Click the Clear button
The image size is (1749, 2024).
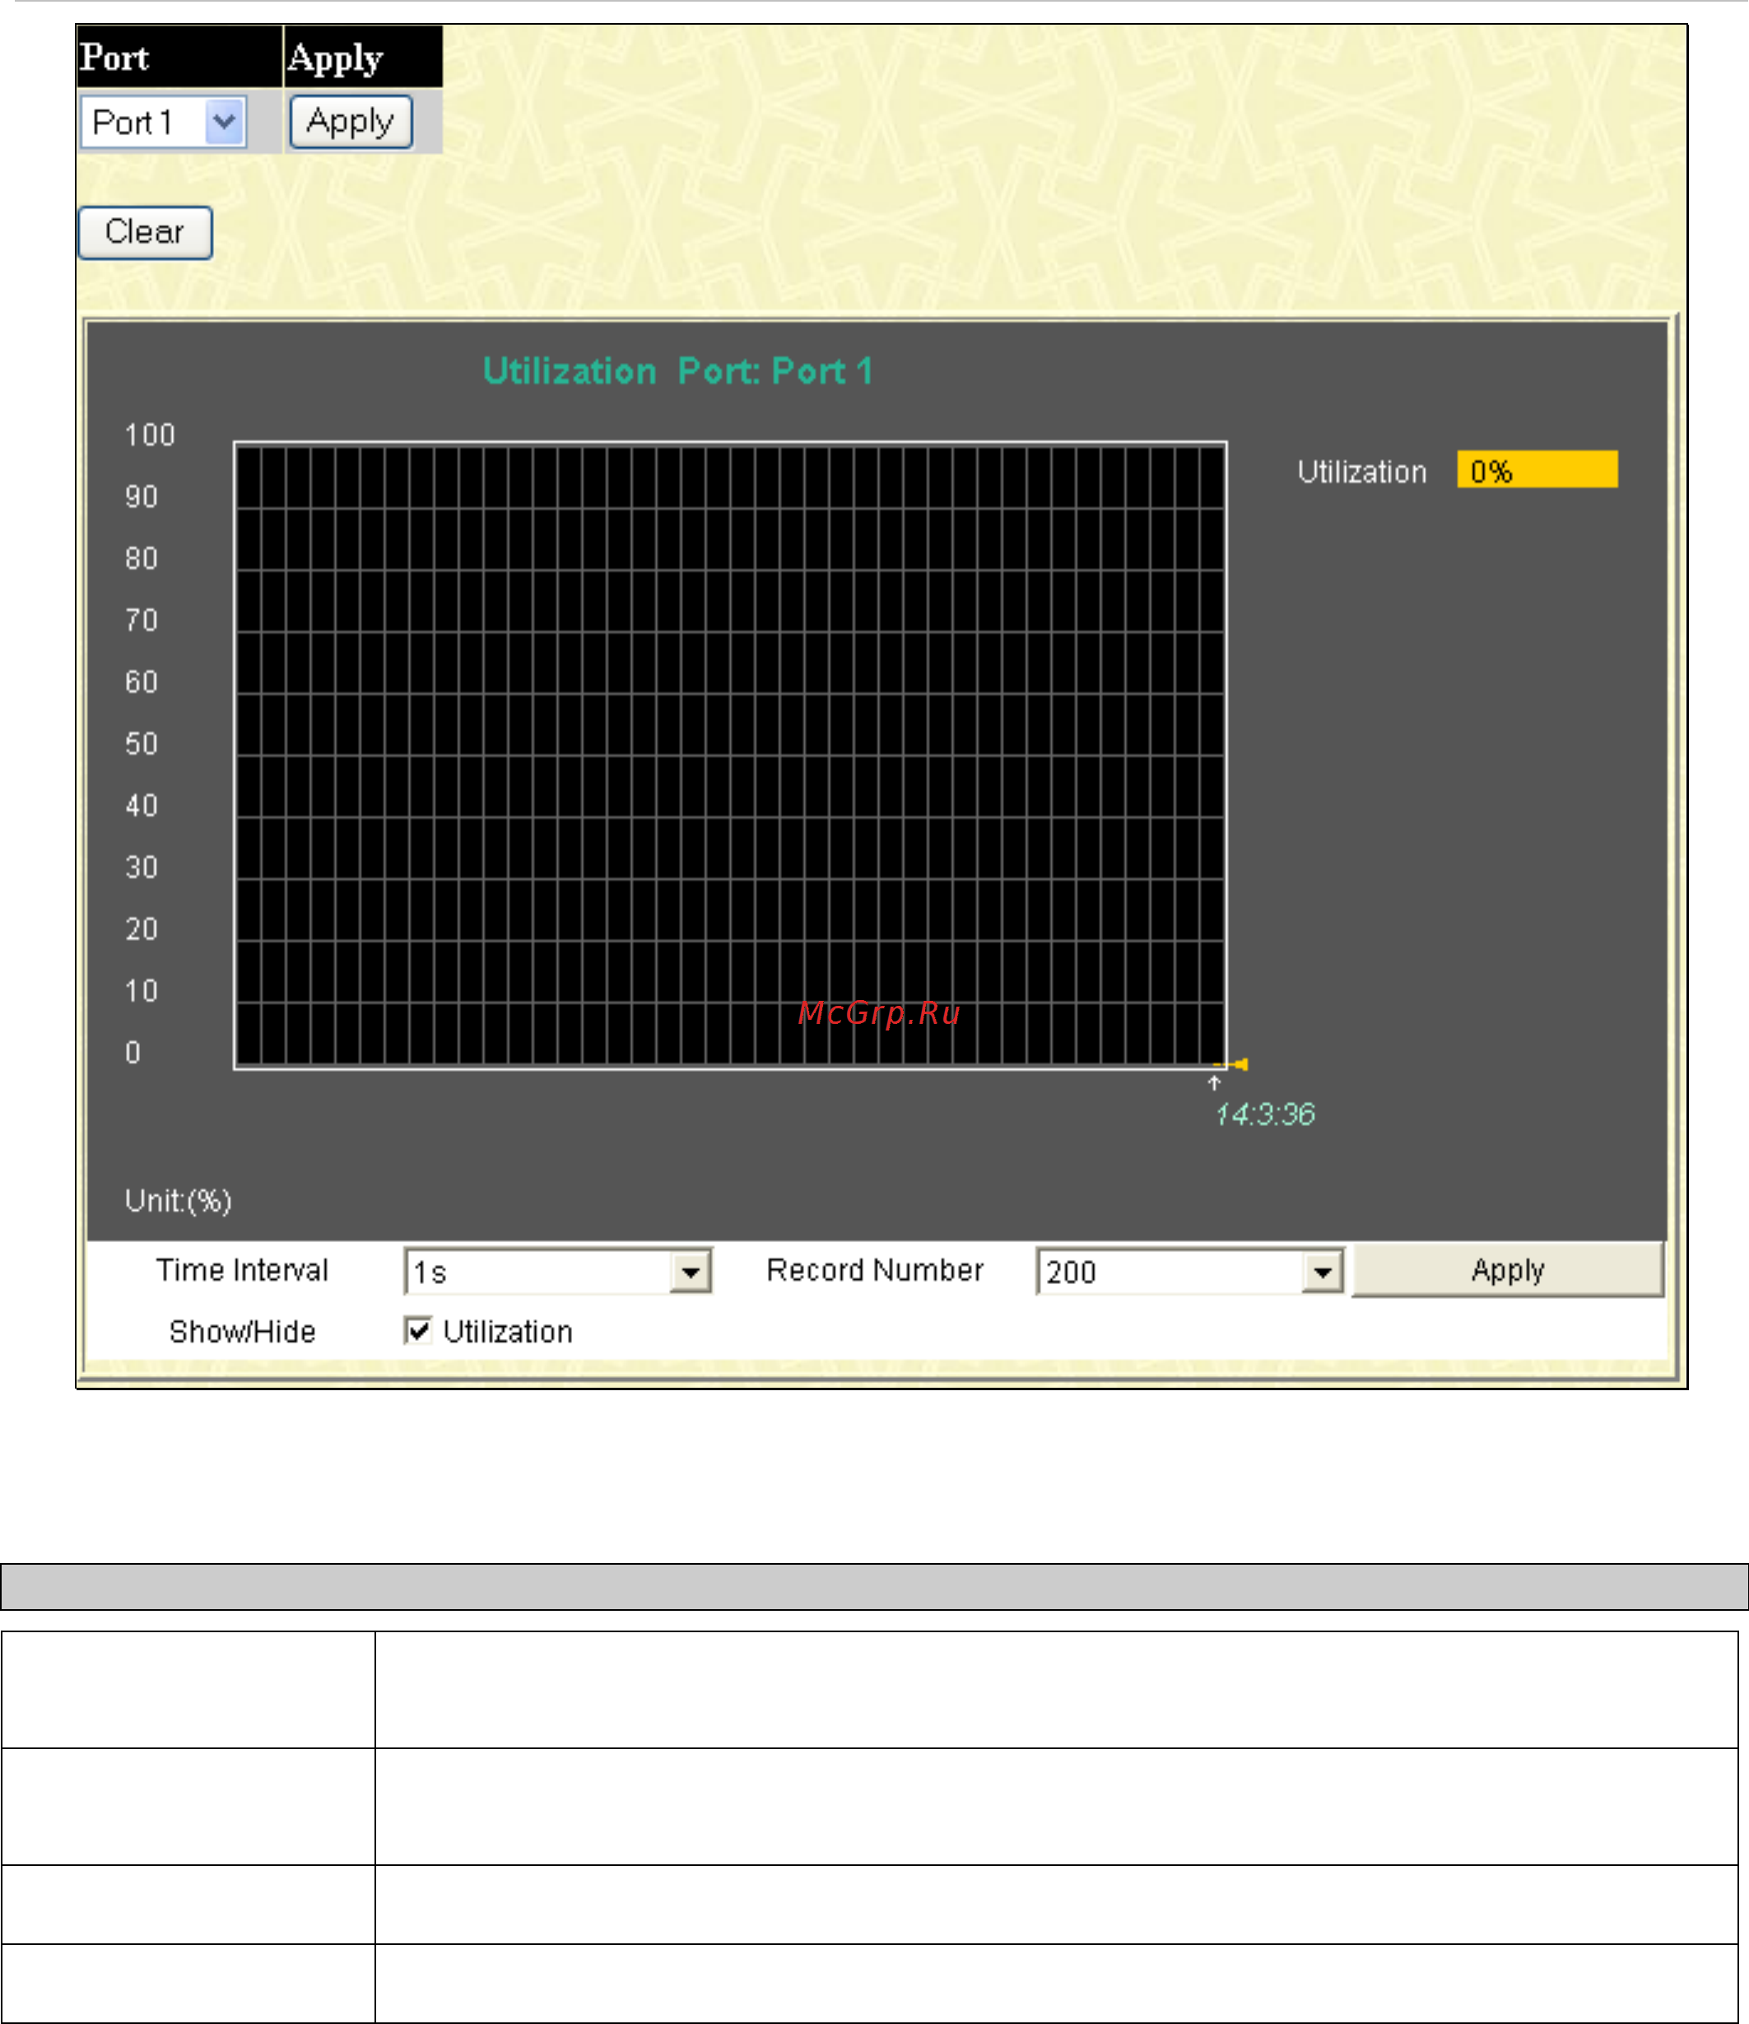(145, 232)
